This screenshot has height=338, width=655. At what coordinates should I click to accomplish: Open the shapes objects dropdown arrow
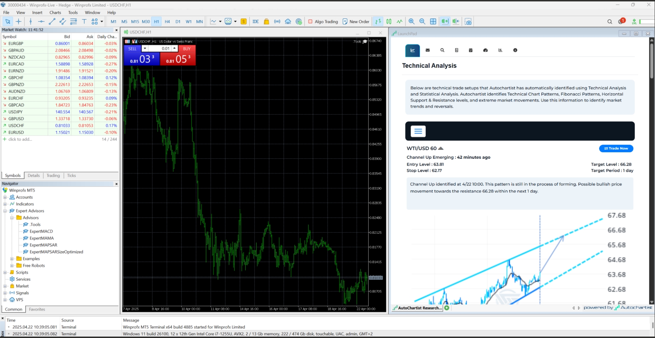pyautogui.click(x=102, y=22)
